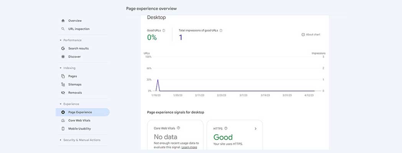Open the About chart info
402x153 pixels.
pos(311,34)
